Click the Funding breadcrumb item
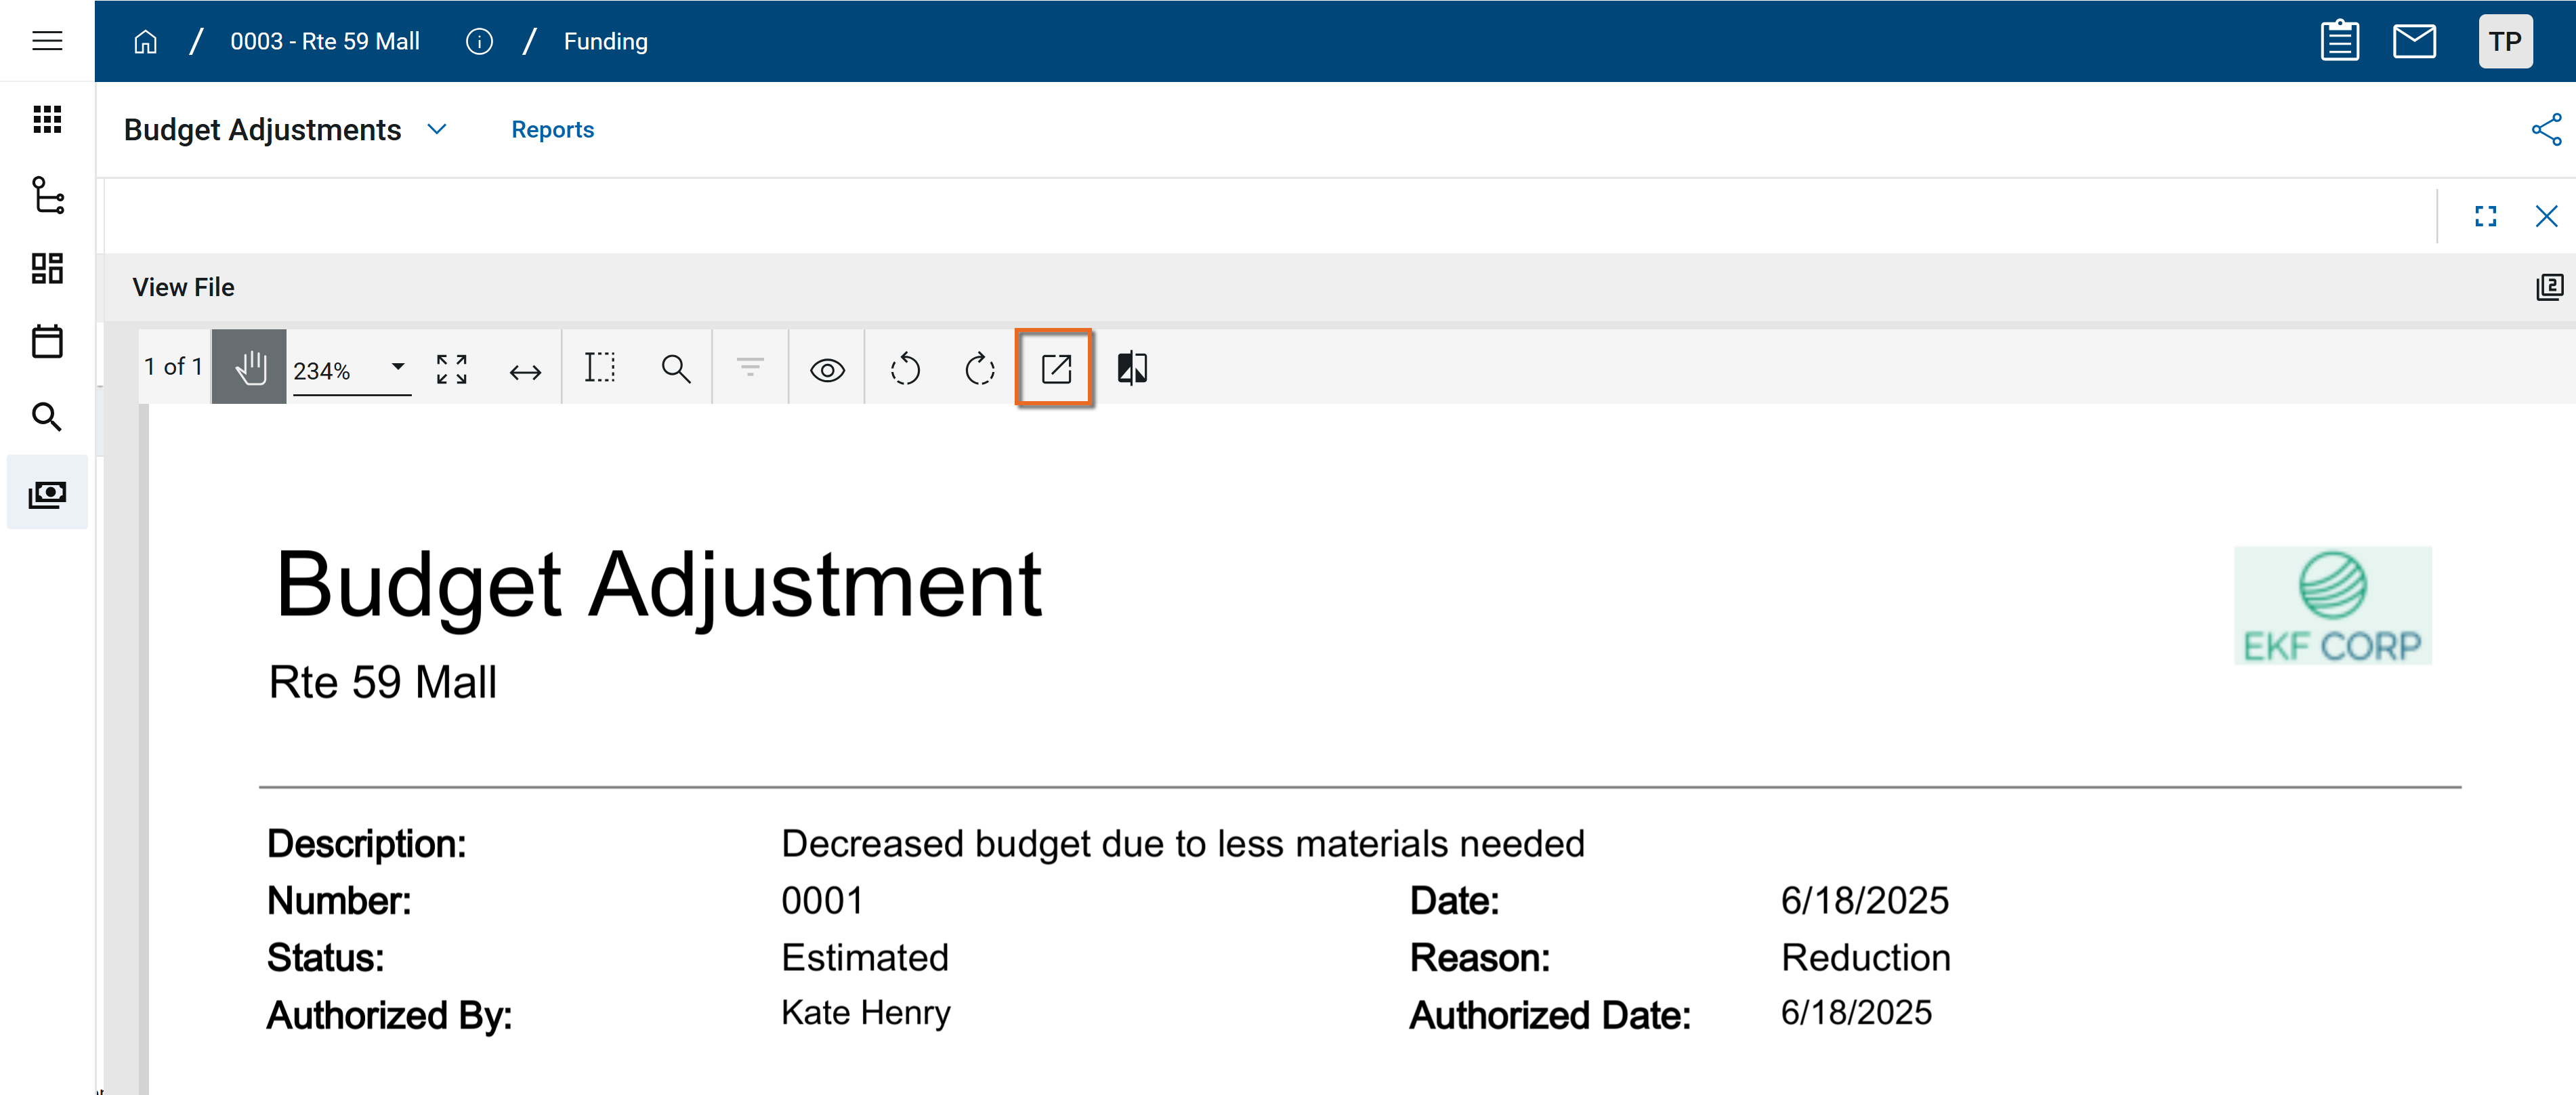 click(605, 41)
